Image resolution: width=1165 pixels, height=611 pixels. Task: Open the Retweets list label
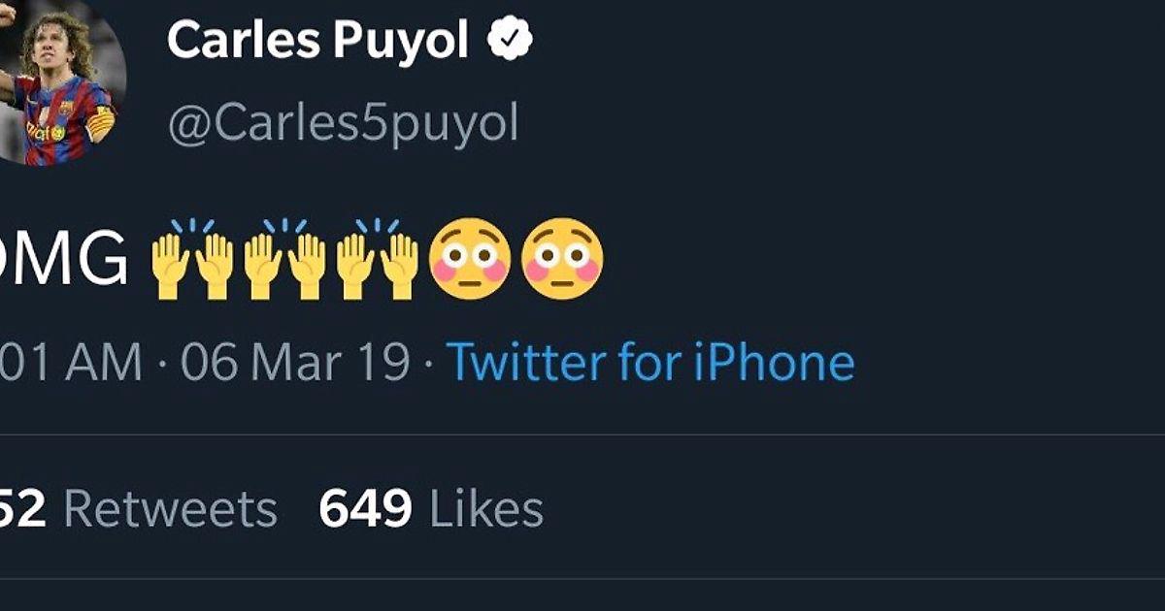[x=171, y=509]
